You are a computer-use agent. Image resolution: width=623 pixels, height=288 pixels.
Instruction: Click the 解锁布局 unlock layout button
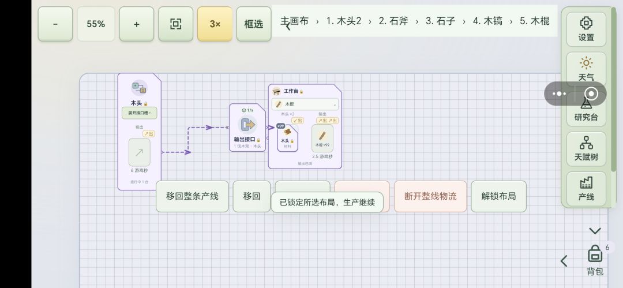point(498,196)
